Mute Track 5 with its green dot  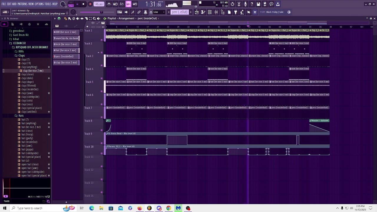pos(102,91)
